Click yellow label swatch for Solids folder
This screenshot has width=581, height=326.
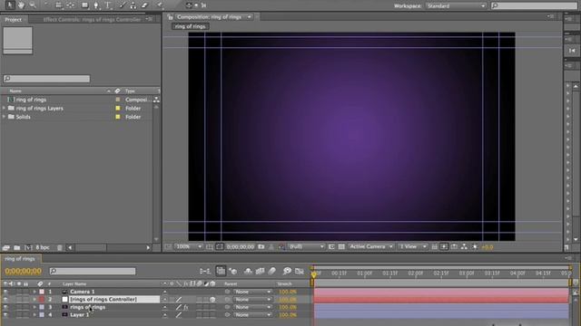coord(118,117)
